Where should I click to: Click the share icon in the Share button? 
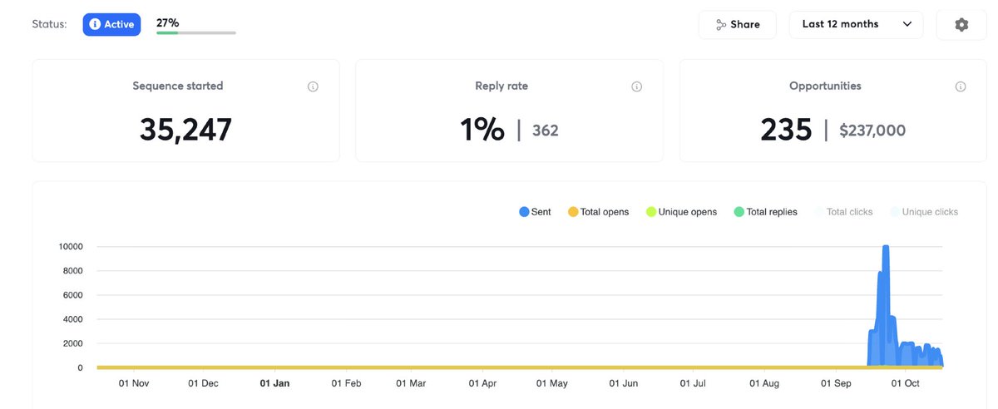(x=721, y=25)
